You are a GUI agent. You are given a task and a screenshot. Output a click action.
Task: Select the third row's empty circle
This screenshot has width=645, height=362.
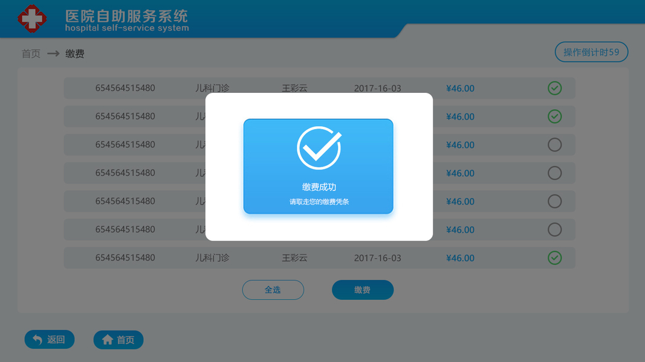554,144
